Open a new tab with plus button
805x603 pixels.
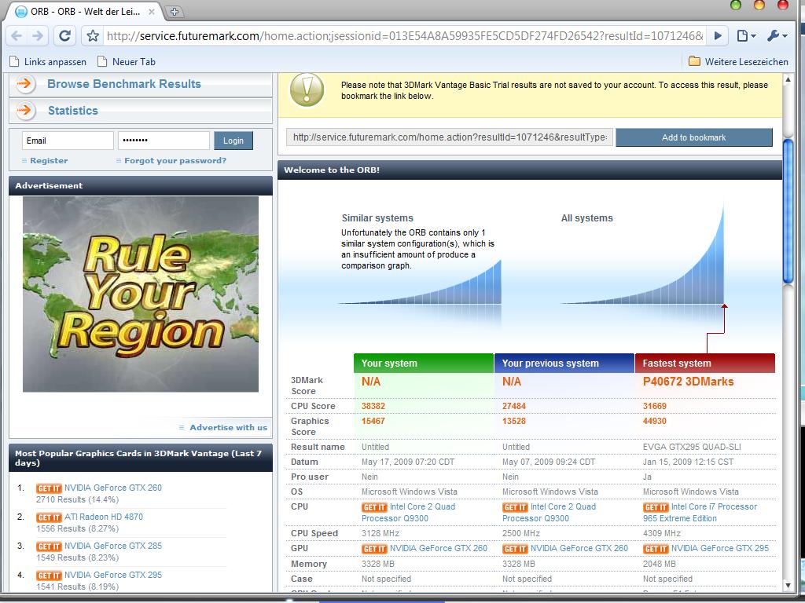[175, 12]
